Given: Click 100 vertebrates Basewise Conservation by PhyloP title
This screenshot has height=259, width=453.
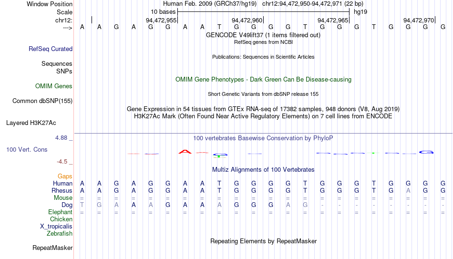Looking at the screenshot, I should (263, 138).
